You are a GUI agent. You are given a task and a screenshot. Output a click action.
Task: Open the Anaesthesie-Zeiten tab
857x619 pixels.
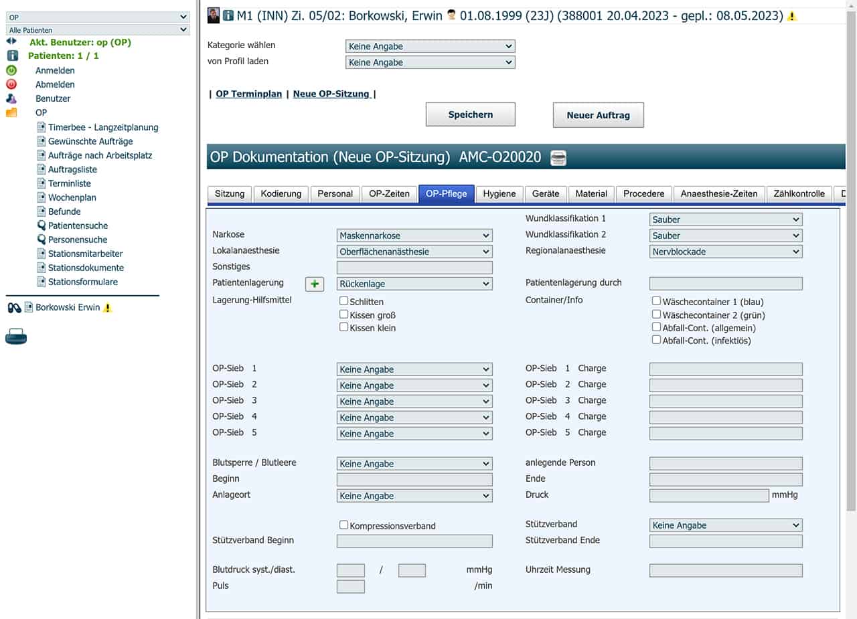tap(718, 193)
